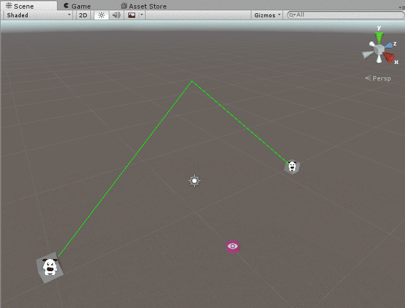
Task: Click the search magnifier filter icon
Action: click(x=292, y=15)
